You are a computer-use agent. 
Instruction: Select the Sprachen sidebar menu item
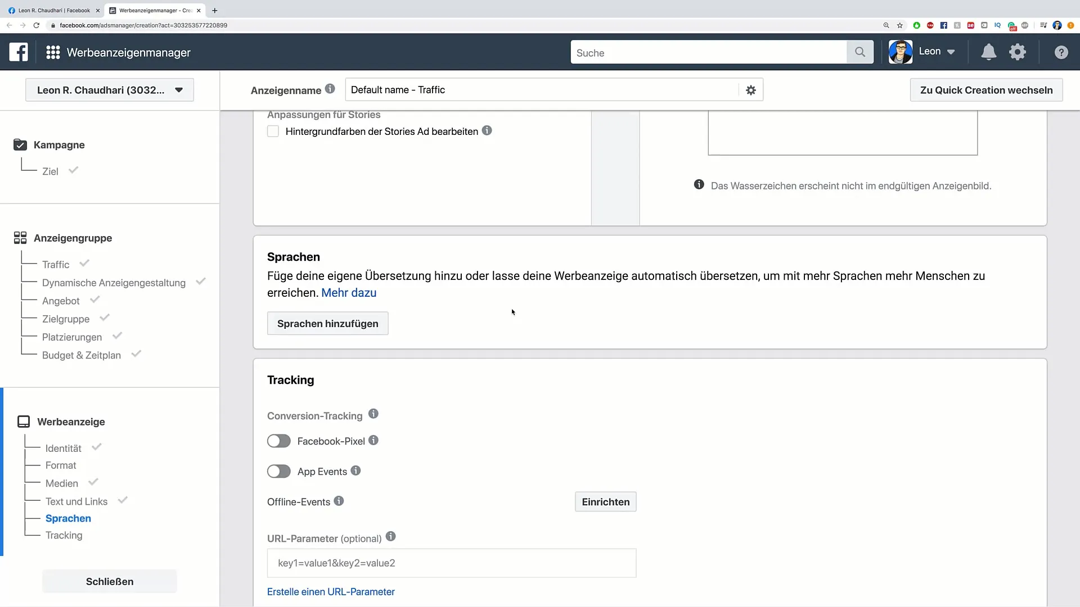coord(68,518)
